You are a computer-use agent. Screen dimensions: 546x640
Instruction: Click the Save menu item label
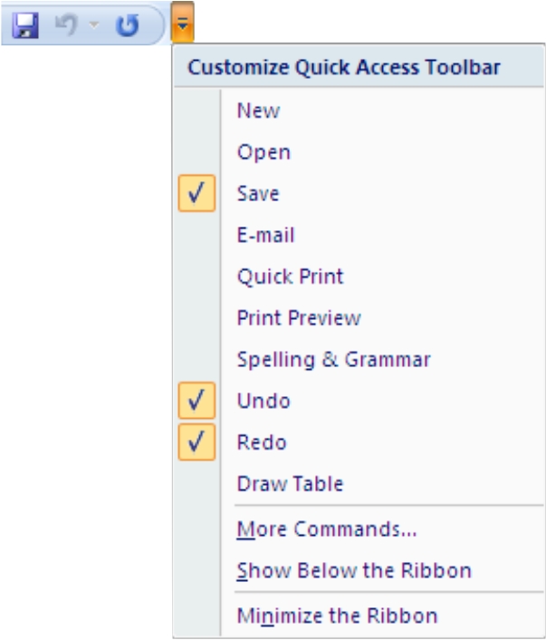pyautogui.click(x=258, y=194)
